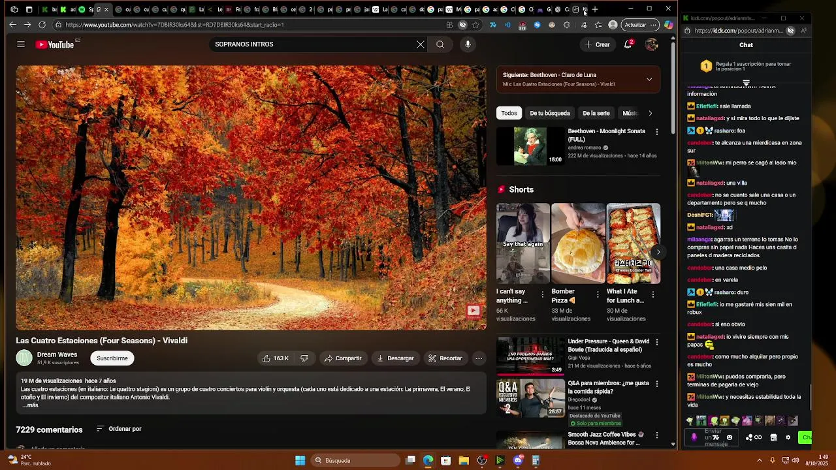Expand description with ...más
Viewport: 836px width, 470px height.
pyautogui.click(x=30, y=405)
